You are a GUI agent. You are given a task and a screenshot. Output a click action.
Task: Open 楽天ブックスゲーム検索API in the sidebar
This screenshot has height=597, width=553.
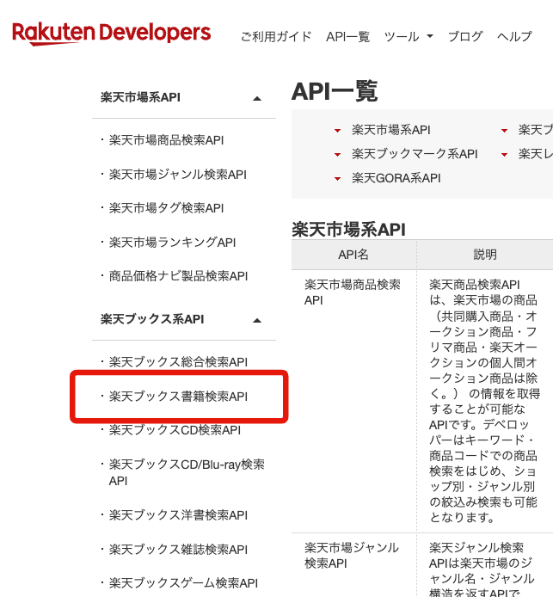coord(183,583)
